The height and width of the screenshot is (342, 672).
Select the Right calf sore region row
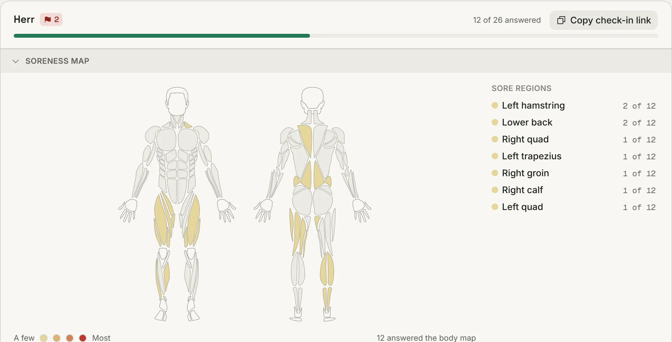click(573, 190)
